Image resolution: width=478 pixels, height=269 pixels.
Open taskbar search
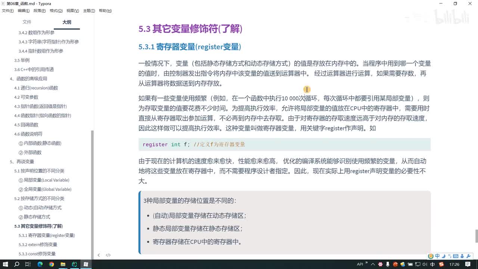[x=17, y=264]
